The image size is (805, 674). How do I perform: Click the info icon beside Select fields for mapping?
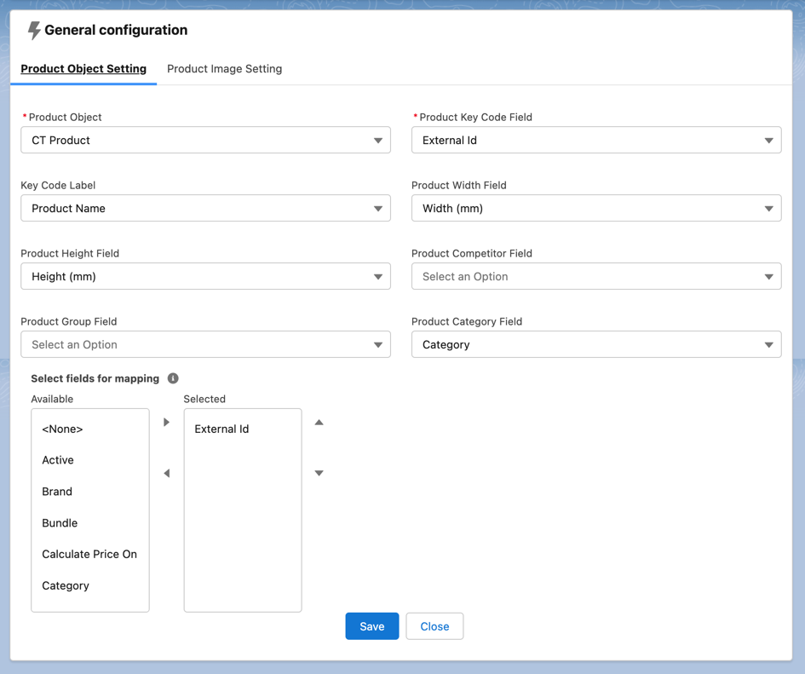click(172, 378)
